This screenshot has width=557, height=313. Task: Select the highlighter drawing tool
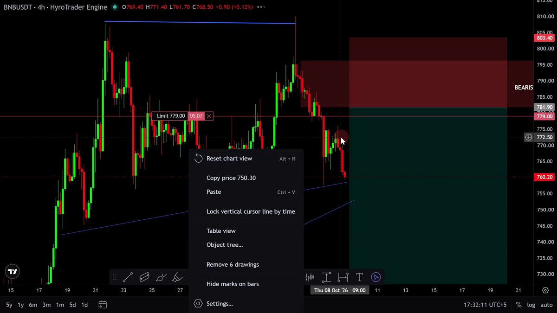[177, 277]
